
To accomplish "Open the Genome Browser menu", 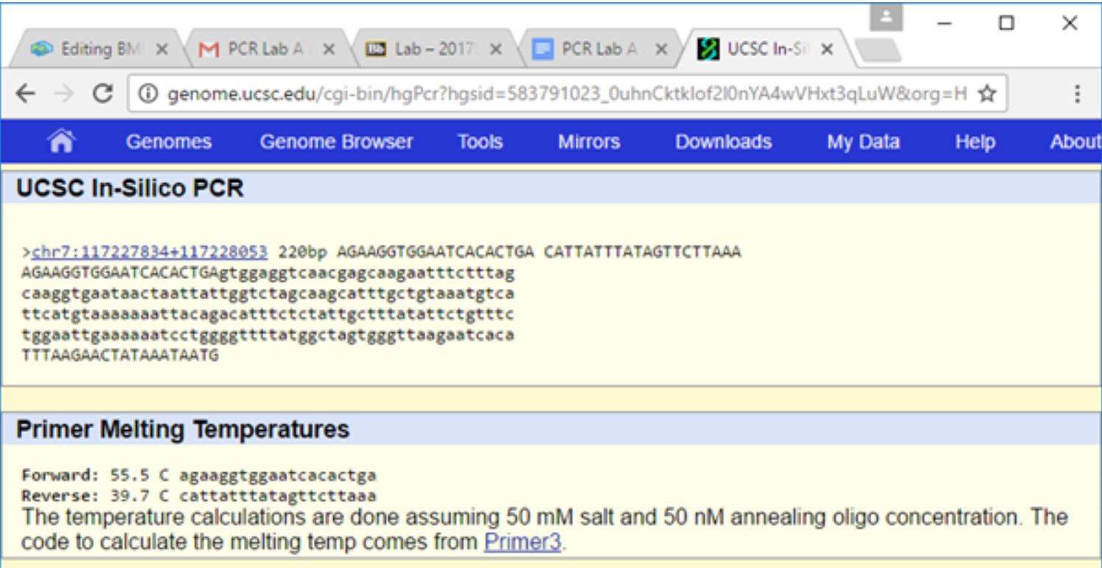I will [x=336, y=141].
